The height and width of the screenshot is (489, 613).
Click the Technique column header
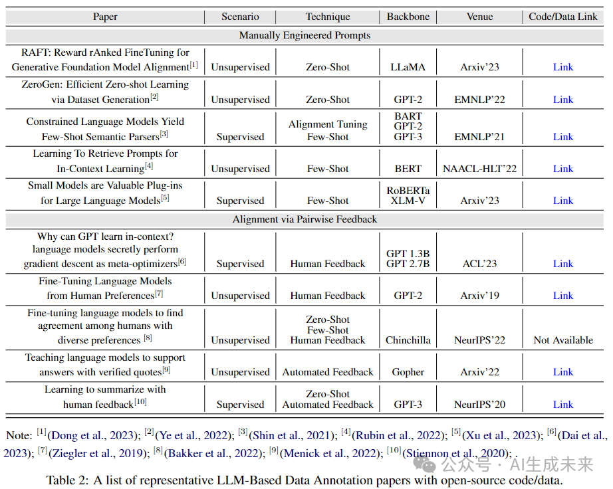(x=328, y=17)
